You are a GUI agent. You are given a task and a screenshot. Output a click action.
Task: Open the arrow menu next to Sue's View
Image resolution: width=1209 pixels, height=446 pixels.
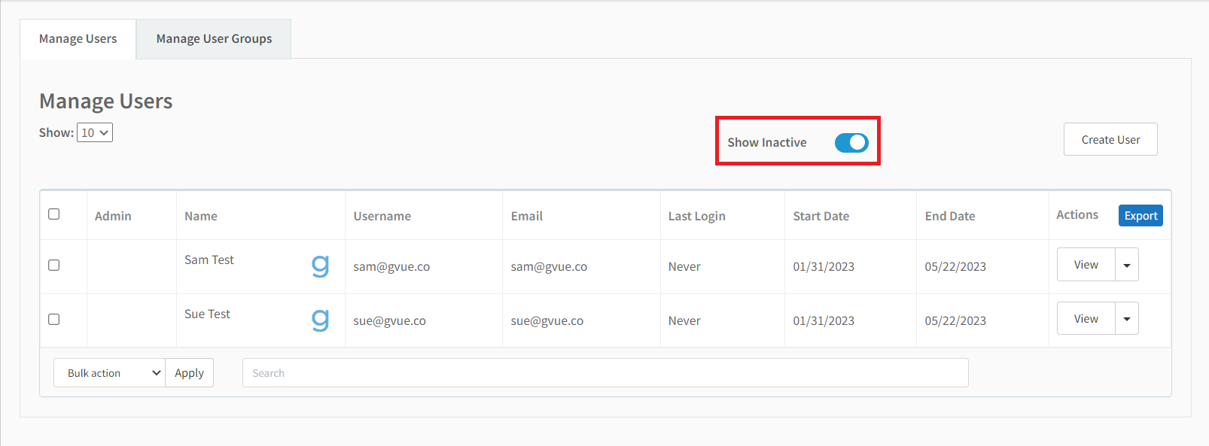[1127, 319]
